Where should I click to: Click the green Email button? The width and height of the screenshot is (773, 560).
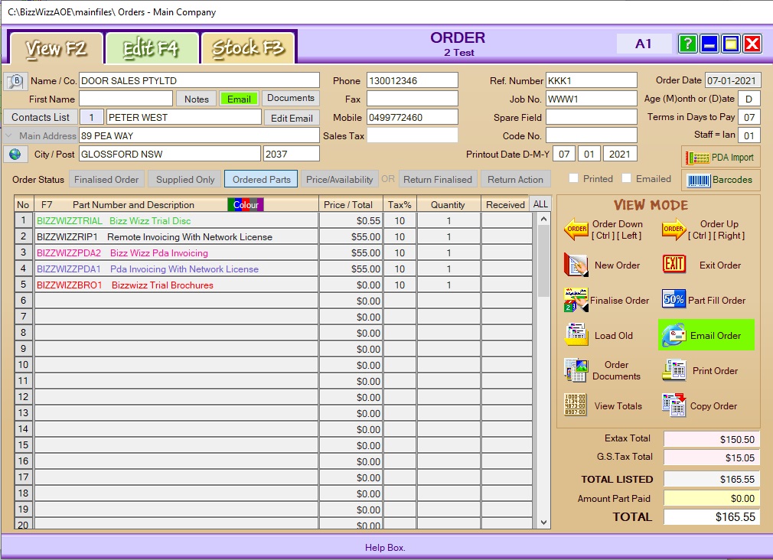pos(239,99)
